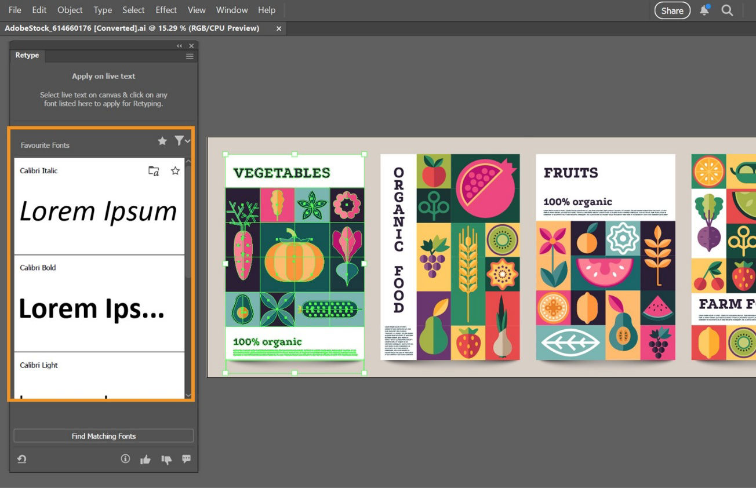Click the thumbs-down feedback icon
The height and width of the screenshot is (488, 756).
[x=166, y=459]
